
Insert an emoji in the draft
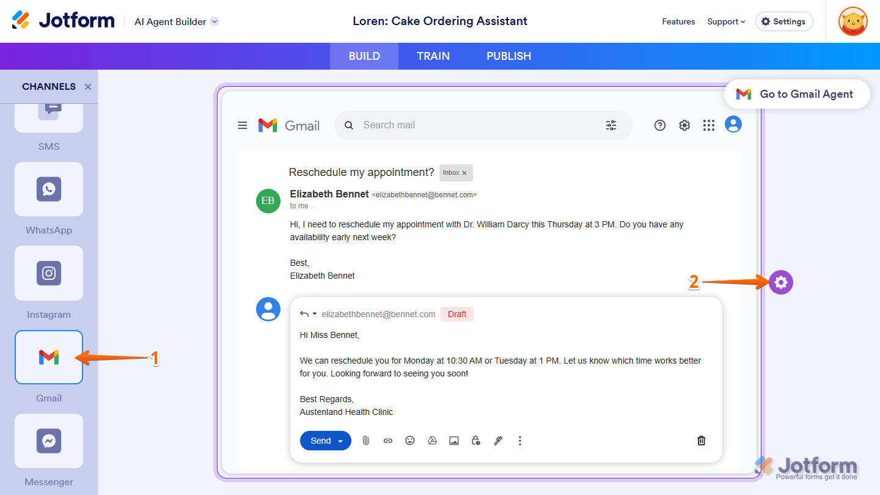[x=410, y=441]
